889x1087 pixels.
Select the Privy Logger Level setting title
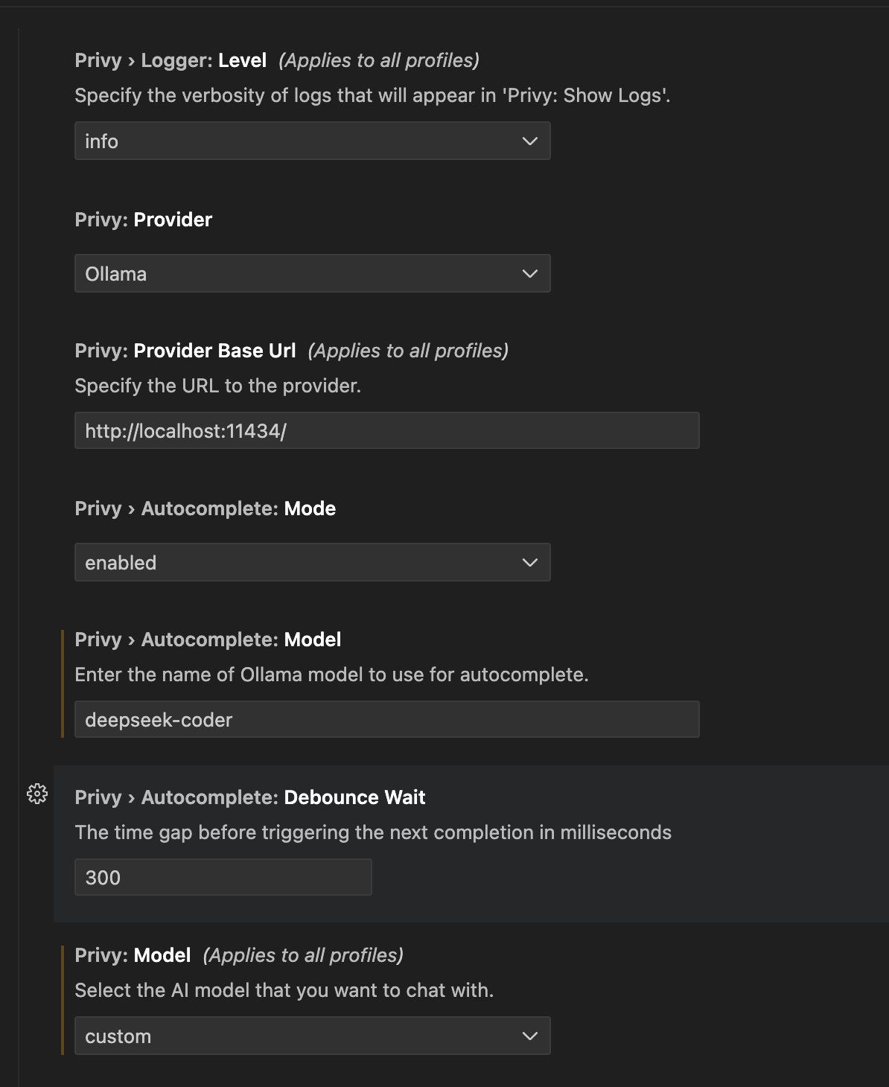pos(171,60)
